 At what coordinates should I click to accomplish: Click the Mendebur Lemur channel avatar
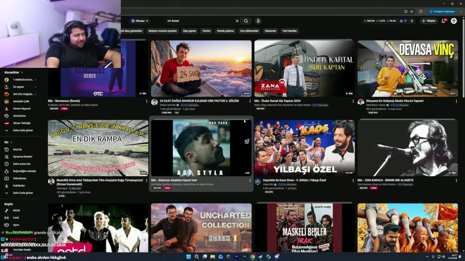click(361, 102)
